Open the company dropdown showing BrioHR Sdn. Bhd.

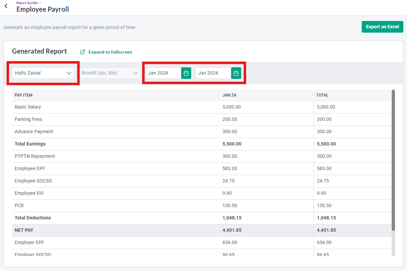coord(107,73)
